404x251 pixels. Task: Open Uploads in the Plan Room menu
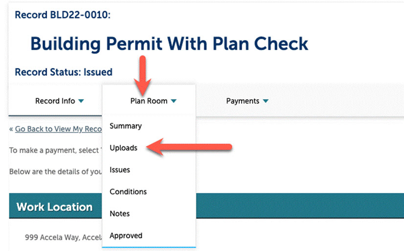coord(124,147)
